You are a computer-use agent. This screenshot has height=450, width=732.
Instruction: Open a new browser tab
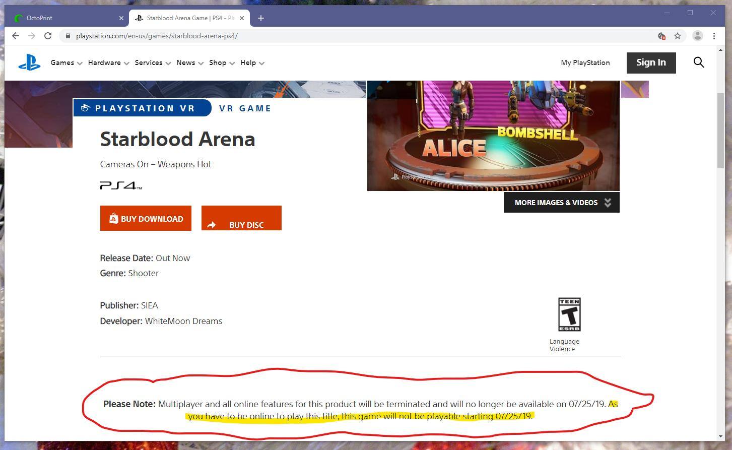(260, 18)
